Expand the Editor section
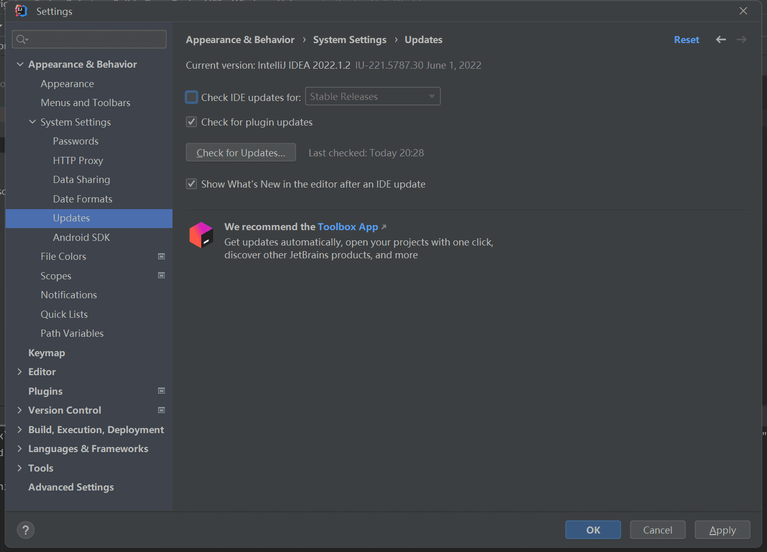Viewport: 767px width, 552px height. tap(20, 372)
